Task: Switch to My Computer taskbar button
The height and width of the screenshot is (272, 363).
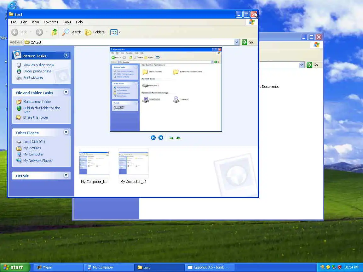Action: pos(108,267)
